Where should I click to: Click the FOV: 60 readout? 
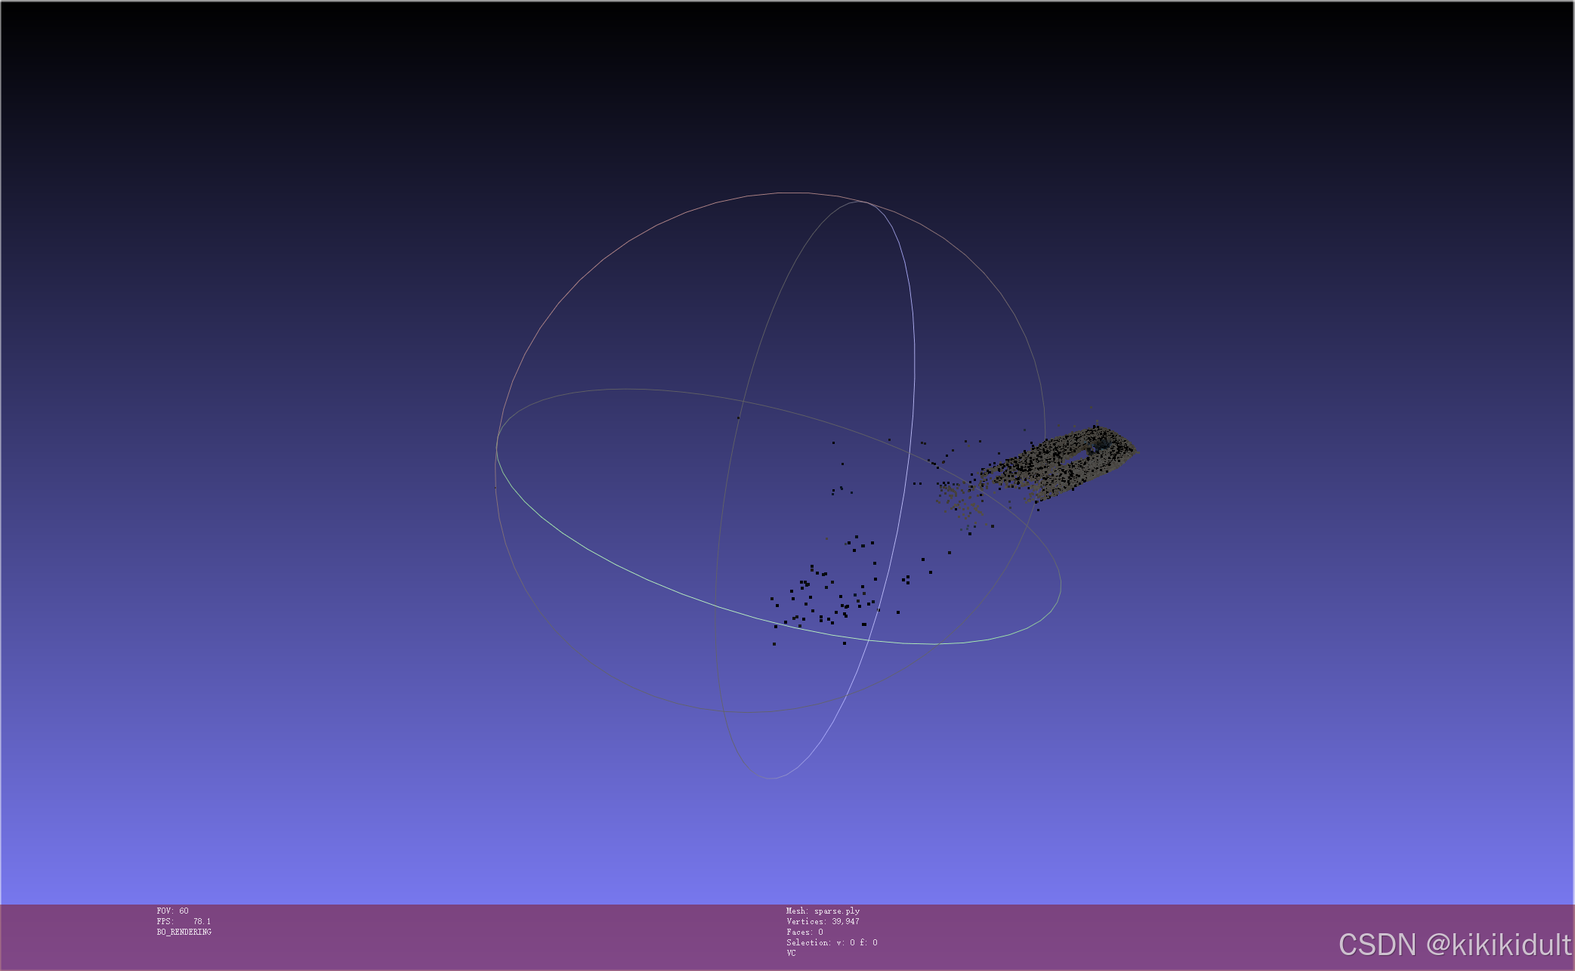[x=172, y=911]
